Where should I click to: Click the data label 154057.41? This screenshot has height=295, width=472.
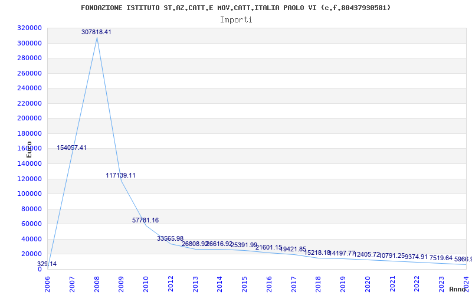pos(71,147)
